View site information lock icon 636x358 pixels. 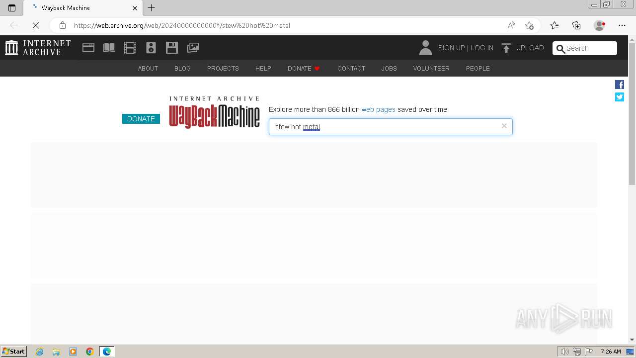[63, 25]
